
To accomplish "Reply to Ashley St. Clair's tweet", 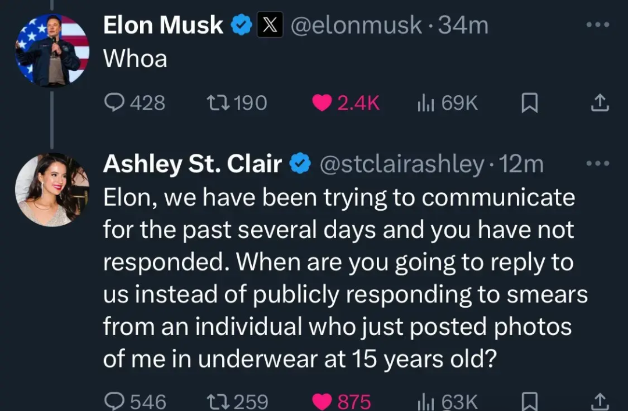I will coord(135,401).
